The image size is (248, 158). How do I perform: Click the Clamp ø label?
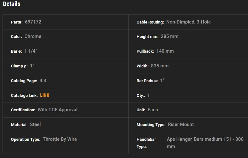[x=19, y=66]
